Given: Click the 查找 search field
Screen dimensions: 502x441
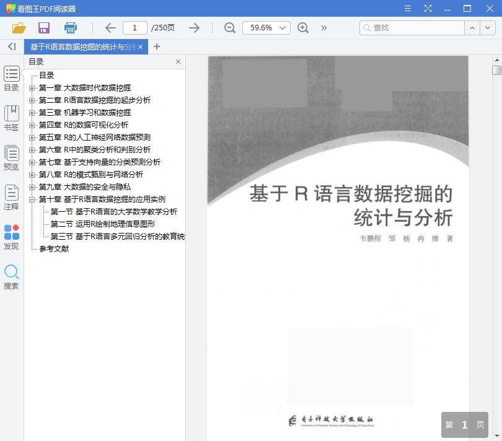Looking at the screenshot, I should tap(412, 28).
